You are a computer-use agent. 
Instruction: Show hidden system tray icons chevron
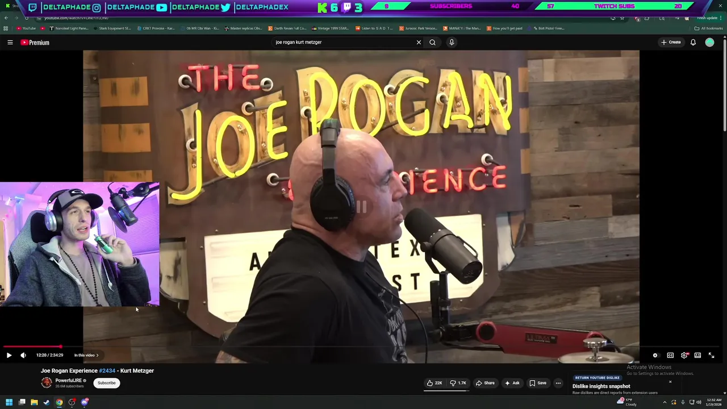pyautogui.click(x=665, y=402)
